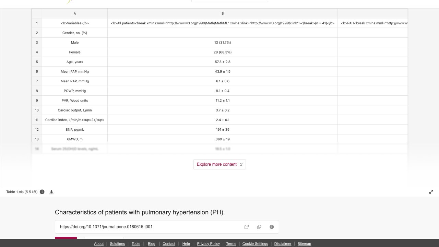
Task: Open the Sitemap link
Action: coord(304,244)
